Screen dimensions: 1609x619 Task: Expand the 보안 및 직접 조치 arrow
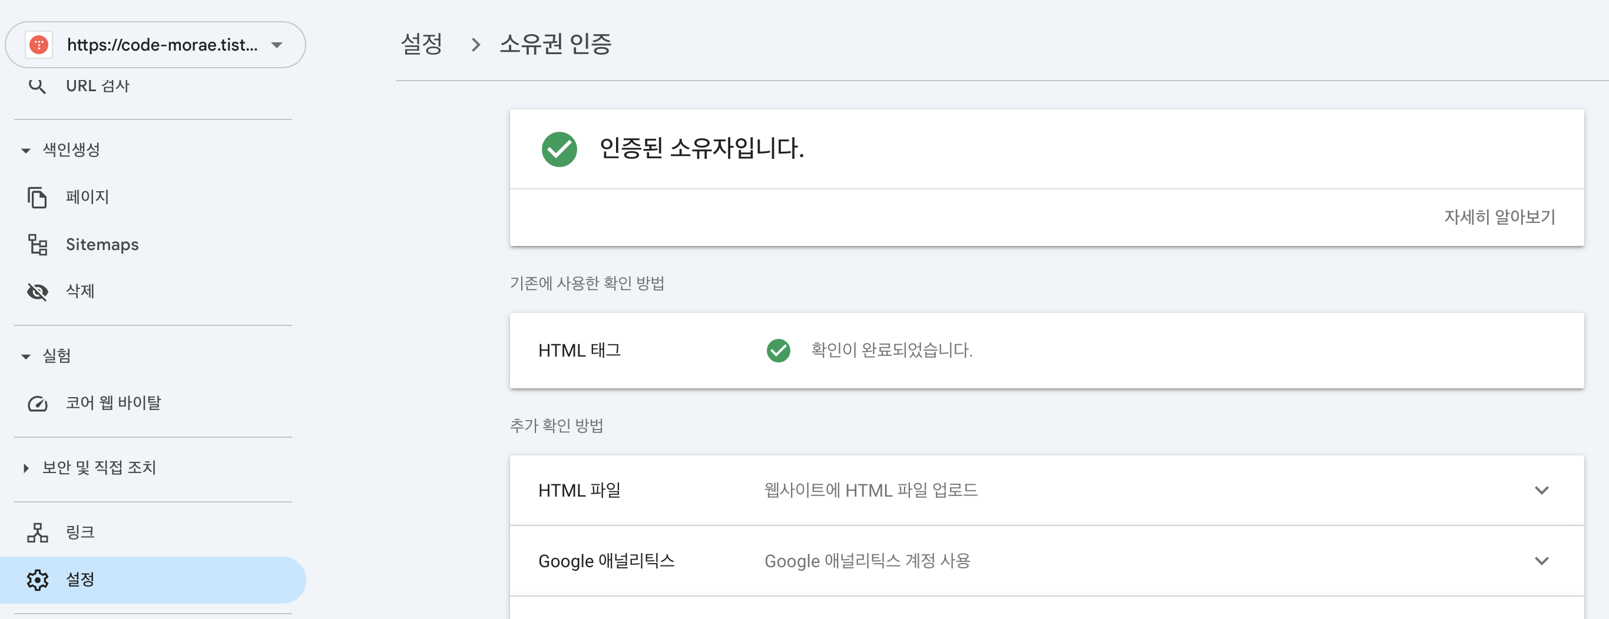(25, 468)
